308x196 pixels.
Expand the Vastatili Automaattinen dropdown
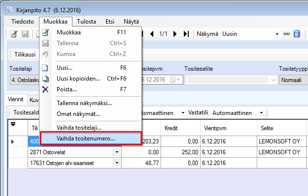pos(261,113)
